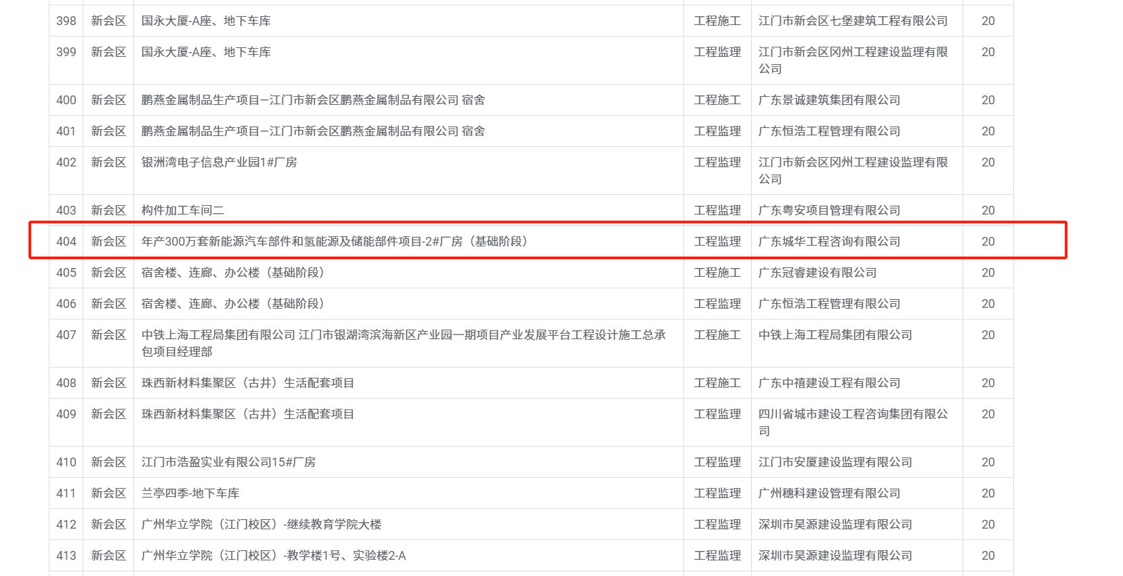
Task: Click 新会区 cell in row 407
Action: point(108,335)
